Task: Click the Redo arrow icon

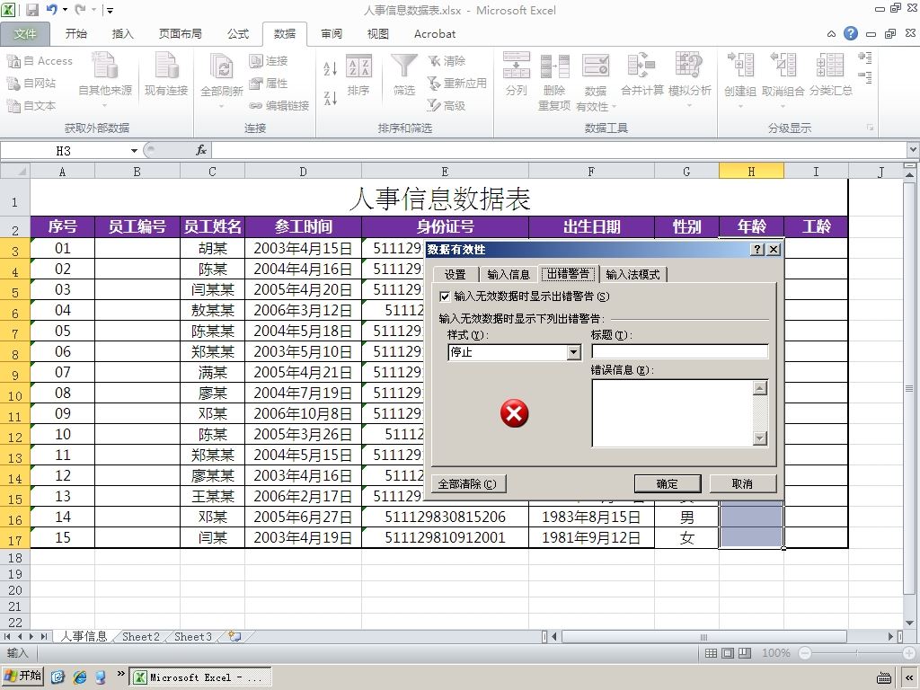Action: tap(79, 10)
